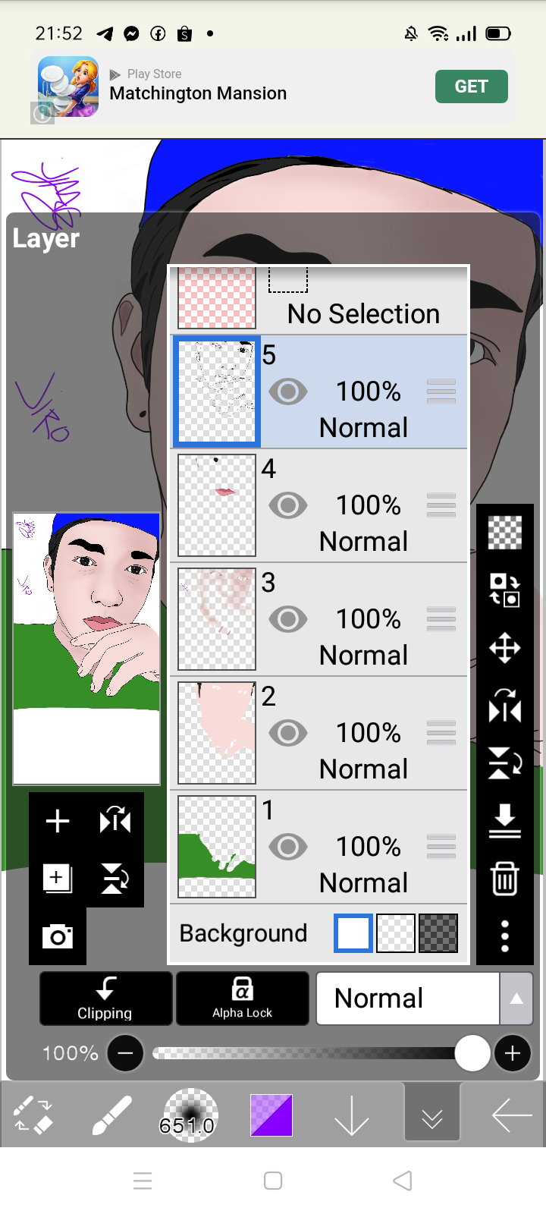Screen dimensions: 546x1214
Task: Tap the Clipping button
Action: 105,999
